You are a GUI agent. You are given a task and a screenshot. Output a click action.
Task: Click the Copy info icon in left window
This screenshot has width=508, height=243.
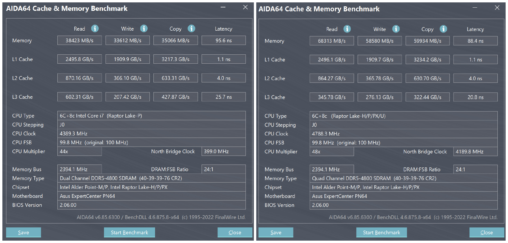(x=191, y=29)
